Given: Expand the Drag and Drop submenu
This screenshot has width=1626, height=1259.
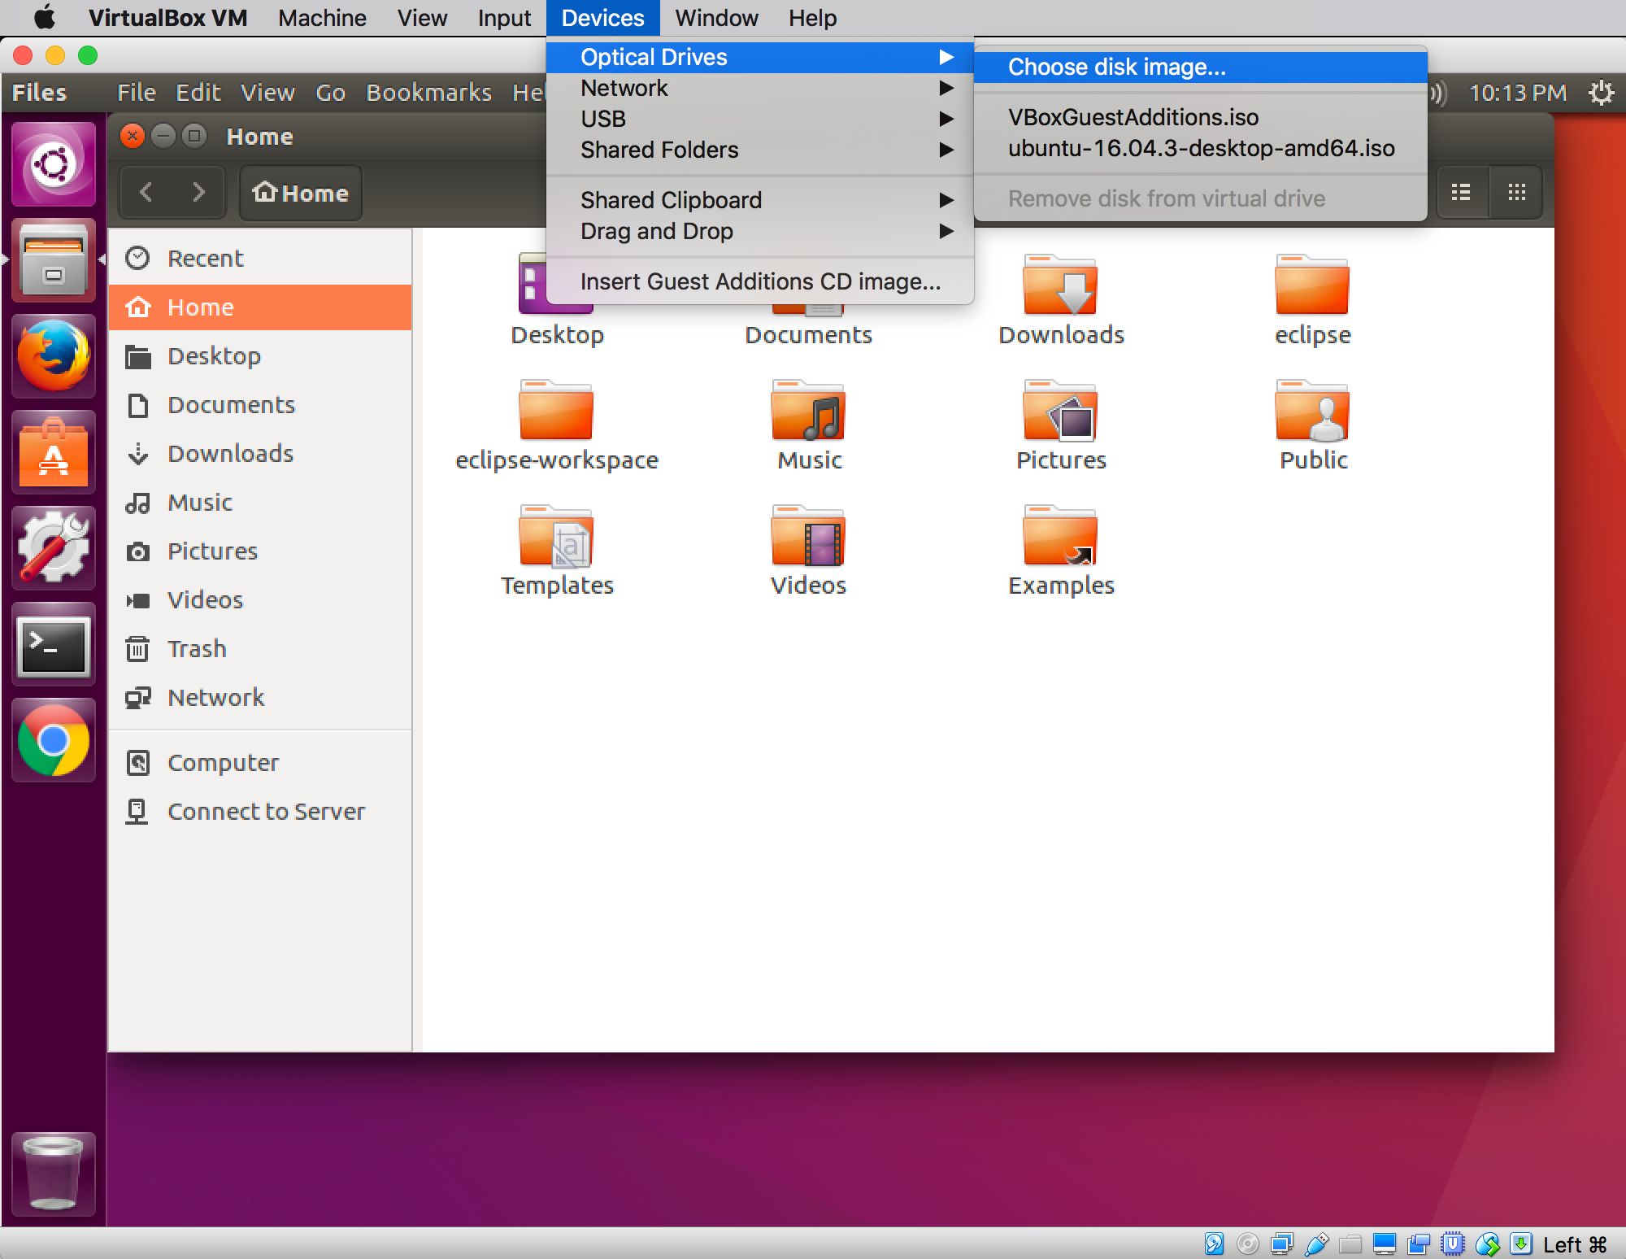Looking at the screenshot, I should click(760, 231).
